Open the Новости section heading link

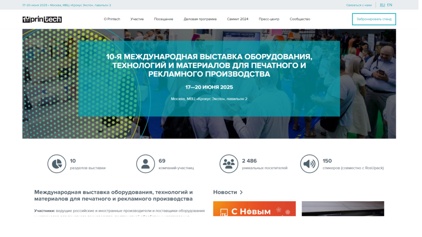pos(225,192)
